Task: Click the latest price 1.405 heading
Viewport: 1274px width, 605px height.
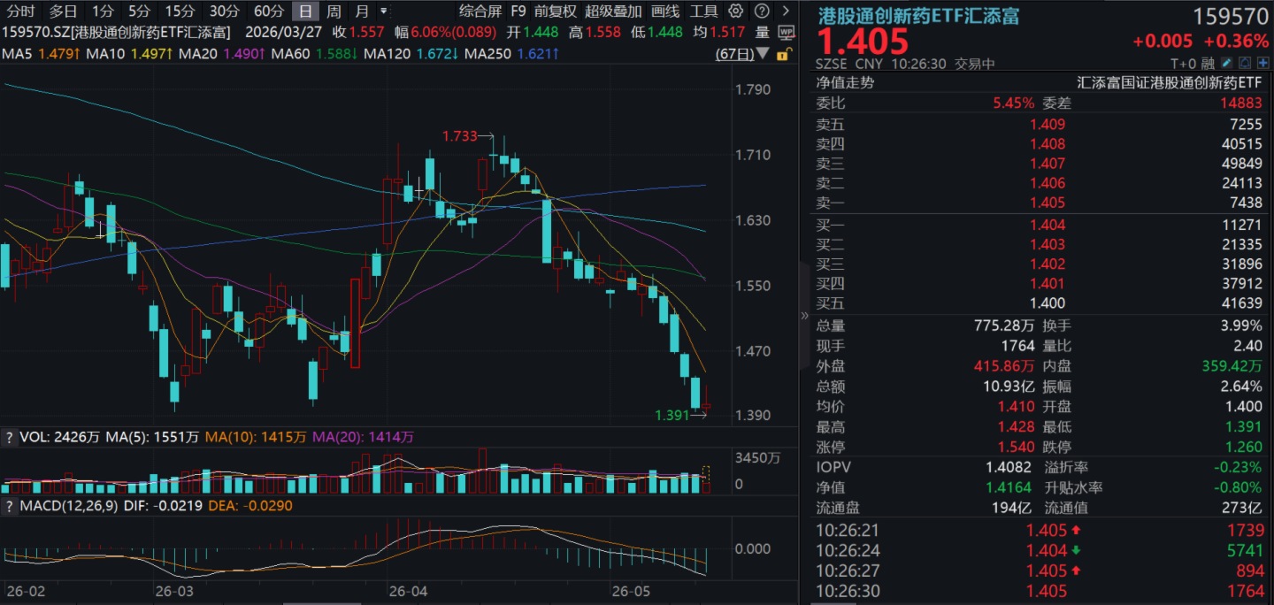Action: coord(863,42)
